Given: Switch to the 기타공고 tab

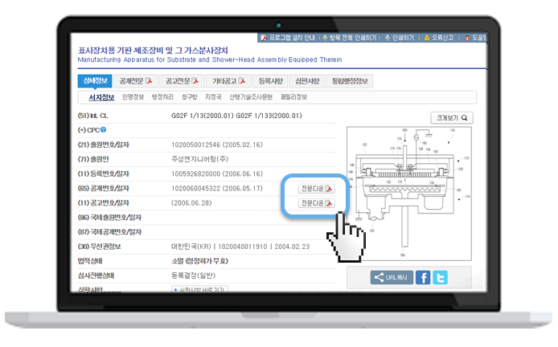Looking at the screenshot, I should [229, 81].
